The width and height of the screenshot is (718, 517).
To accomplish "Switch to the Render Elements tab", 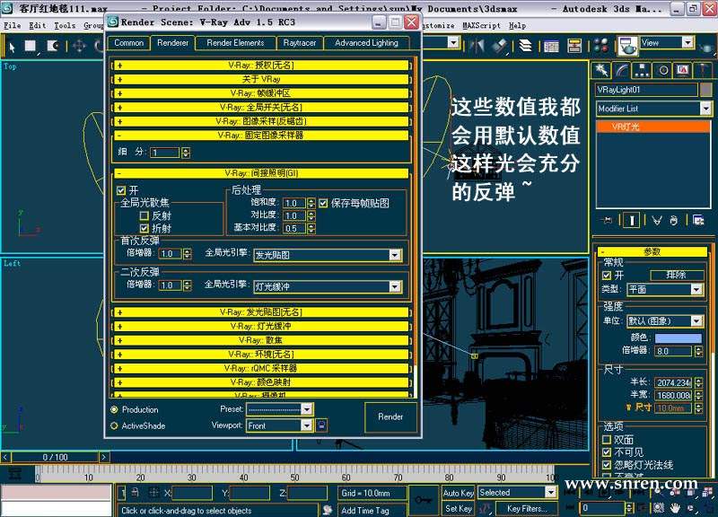I will coord(235,42).
